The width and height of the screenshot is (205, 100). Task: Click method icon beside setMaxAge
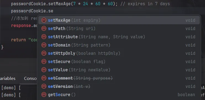click(x=44, y=20)
